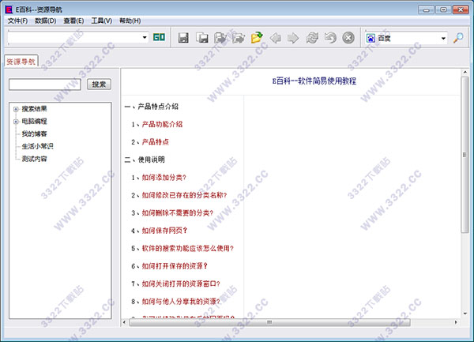The image size is (474, 342).
Task: Select 电脑编程 in the tree
Action: [34, 121]
